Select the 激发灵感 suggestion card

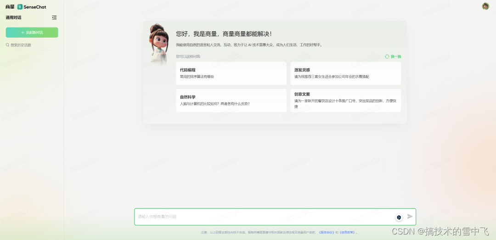(345, 73)
